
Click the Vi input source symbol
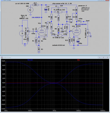(22, 33)
